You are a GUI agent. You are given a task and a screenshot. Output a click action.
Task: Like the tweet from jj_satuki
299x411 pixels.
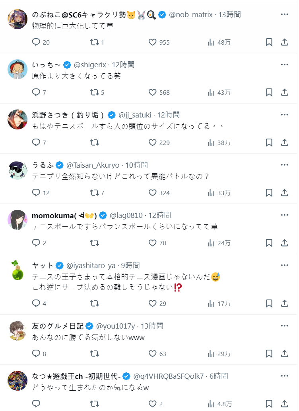153,143
